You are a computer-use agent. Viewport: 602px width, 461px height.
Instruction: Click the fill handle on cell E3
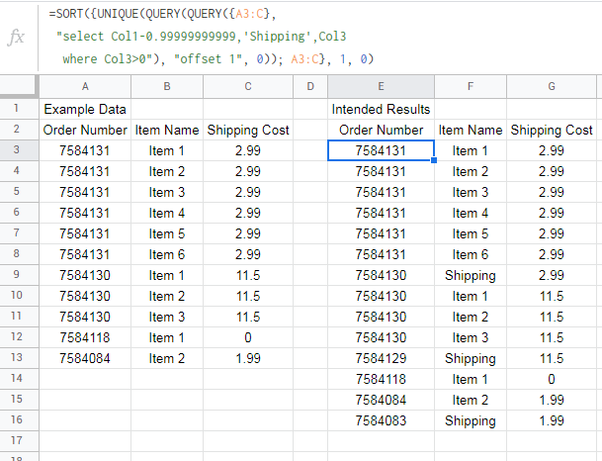(434, 160)
